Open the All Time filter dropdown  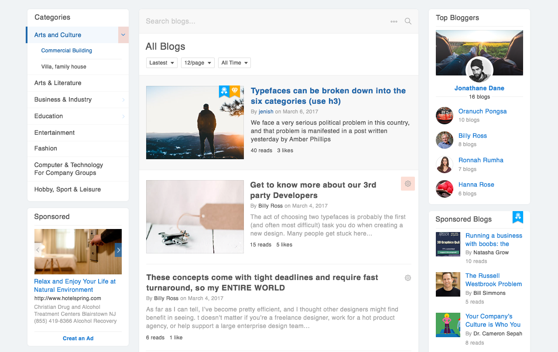click(x=234, y=62)
